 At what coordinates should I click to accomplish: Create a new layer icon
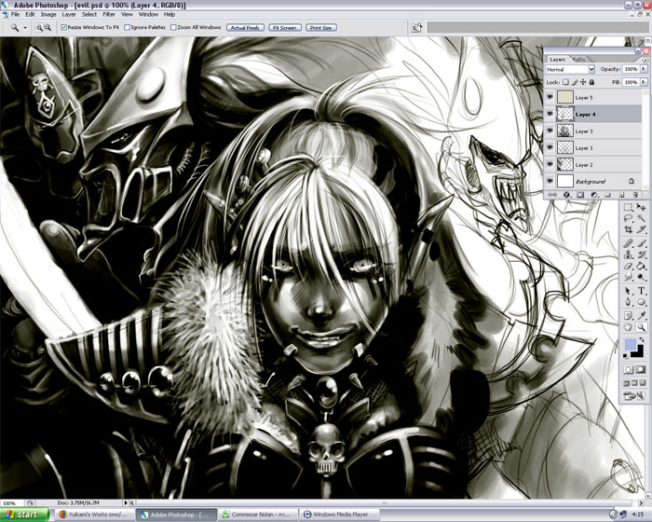(x=621, y=195)
